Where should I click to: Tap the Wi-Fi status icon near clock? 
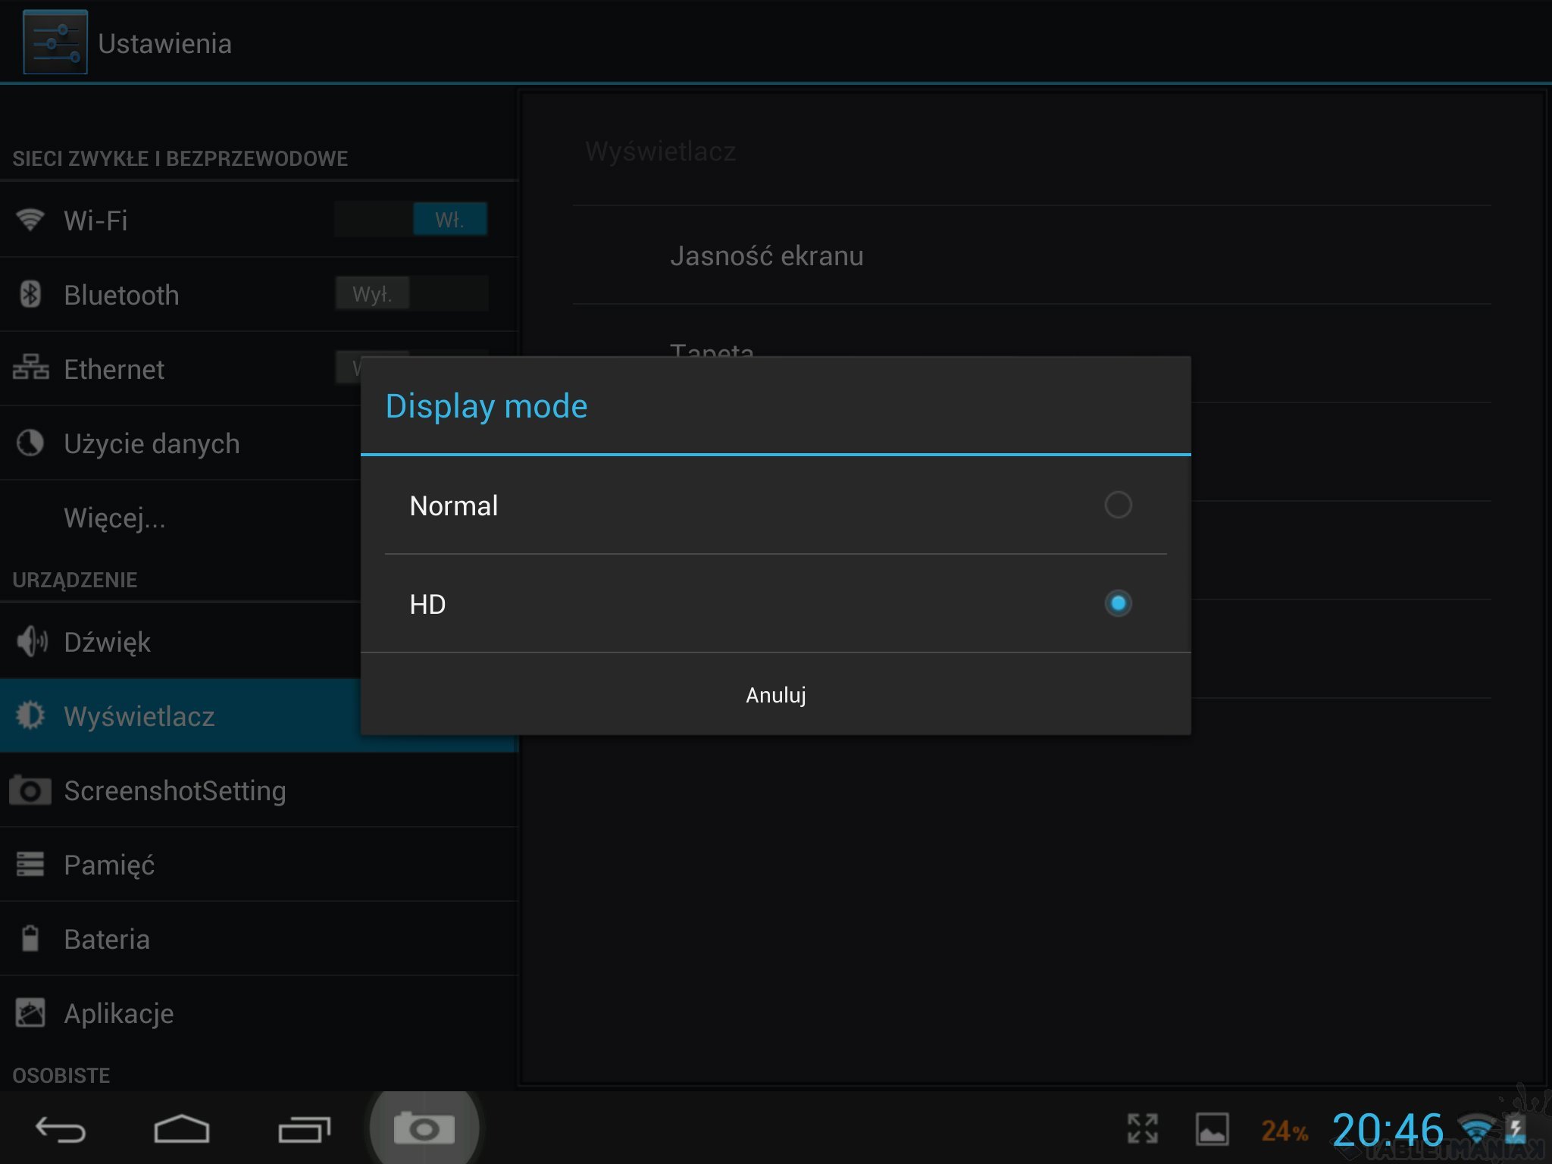pyautogui.click(x=1475, y=1129)
